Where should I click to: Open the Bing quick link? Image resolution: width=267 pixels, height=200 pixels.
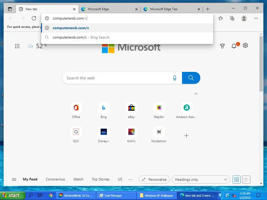(x=104, y=110)
